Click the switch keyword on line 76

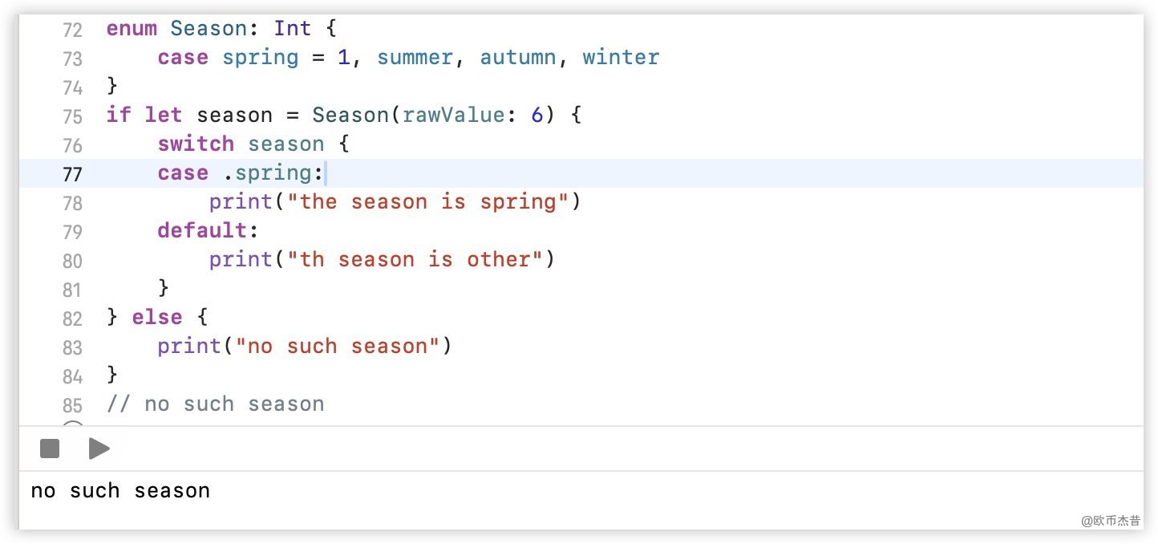tap(196, 144)
